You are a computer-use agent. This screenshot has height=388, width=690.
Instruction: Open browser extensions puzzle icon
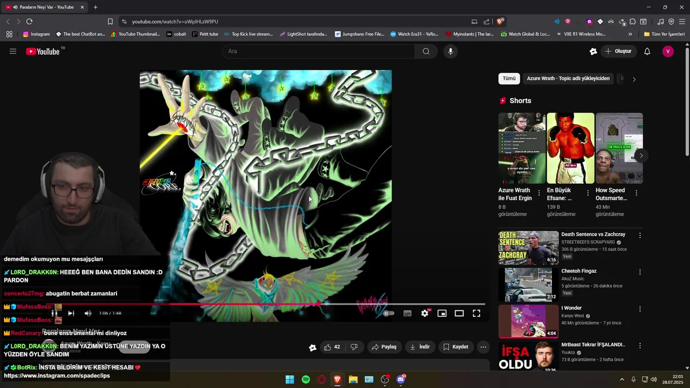coord(633,22)
